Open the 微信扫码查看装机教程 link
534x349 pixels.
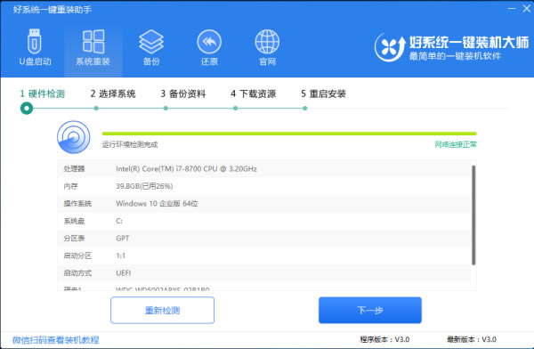pyautogui.click(x=55, y=340)
